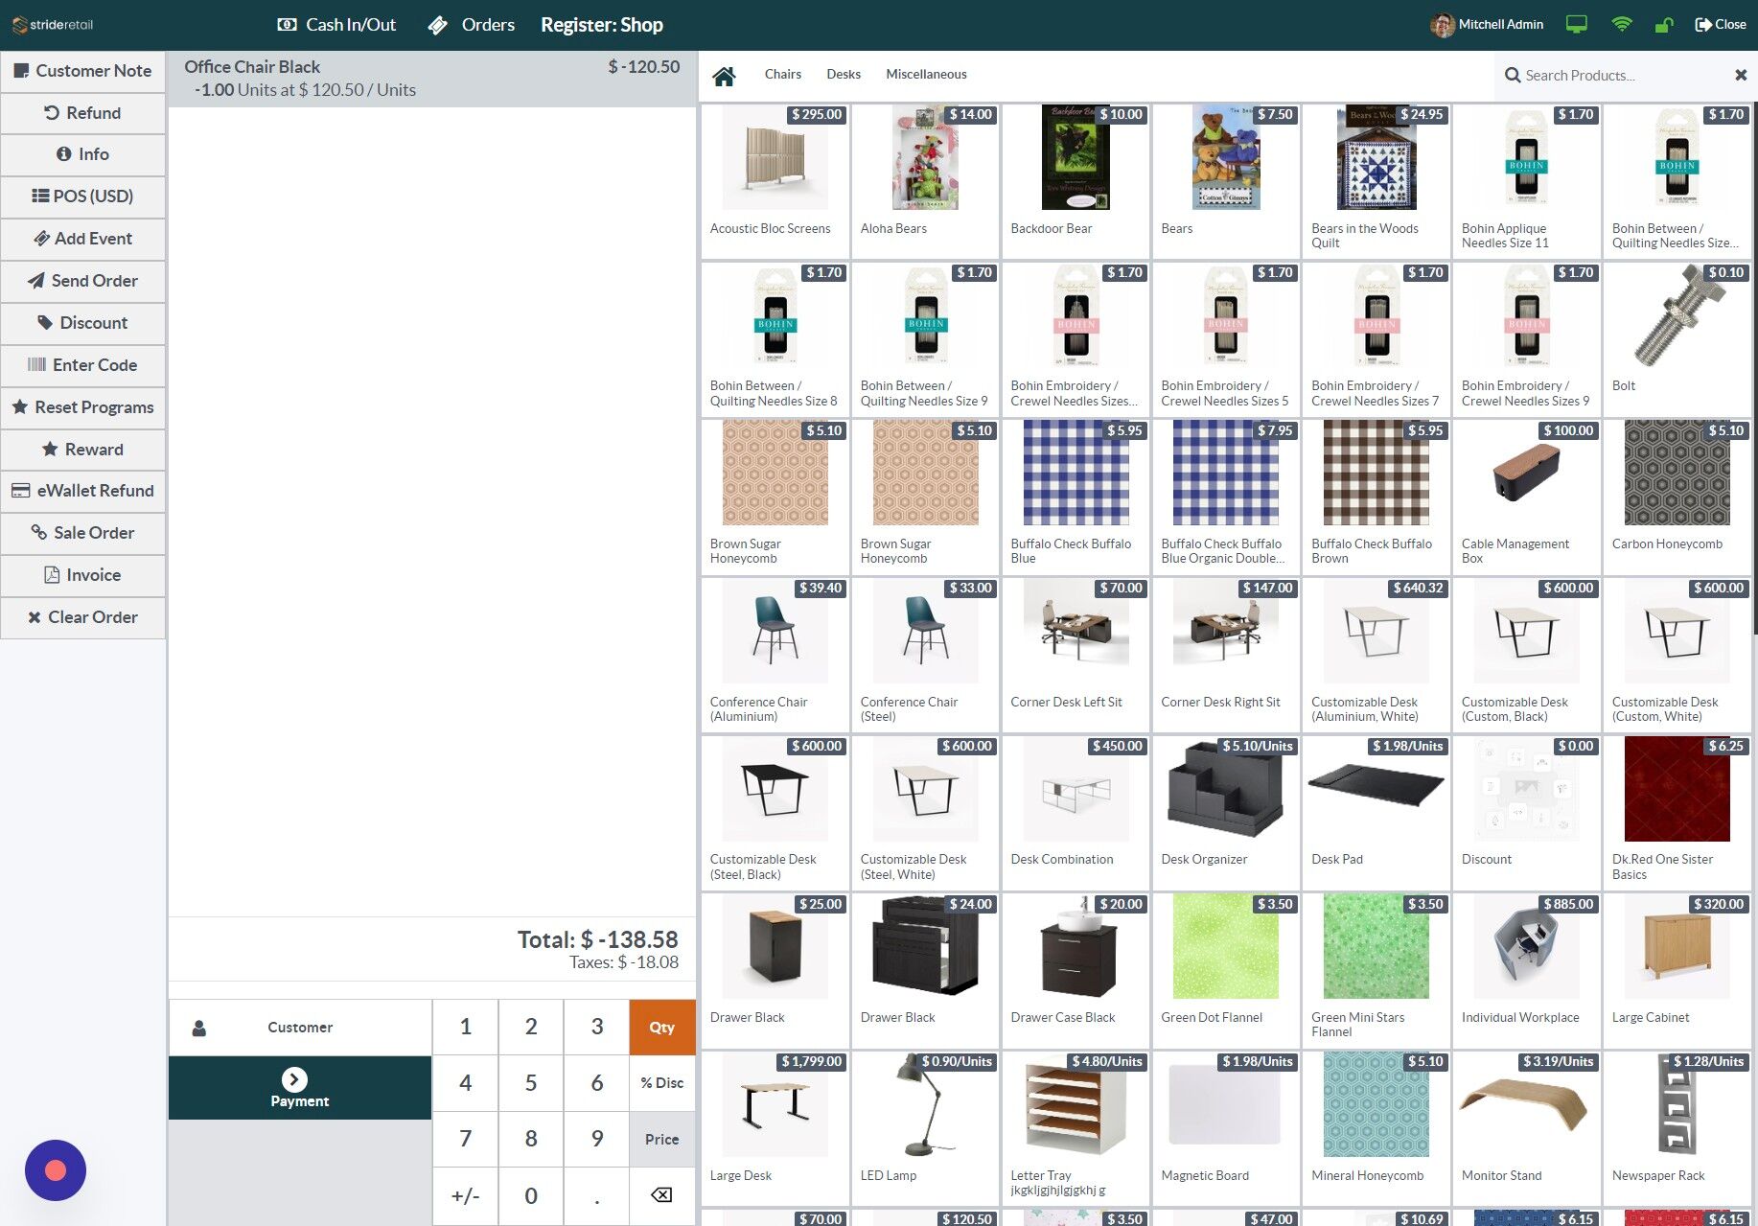1758x1226 pixels.
Task: Select the Desks category
Action: pos(844,75)
